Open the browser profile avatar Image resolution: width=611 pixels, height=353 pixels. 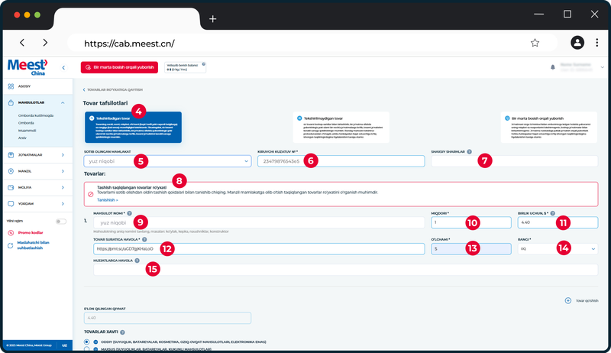point(577,43)
